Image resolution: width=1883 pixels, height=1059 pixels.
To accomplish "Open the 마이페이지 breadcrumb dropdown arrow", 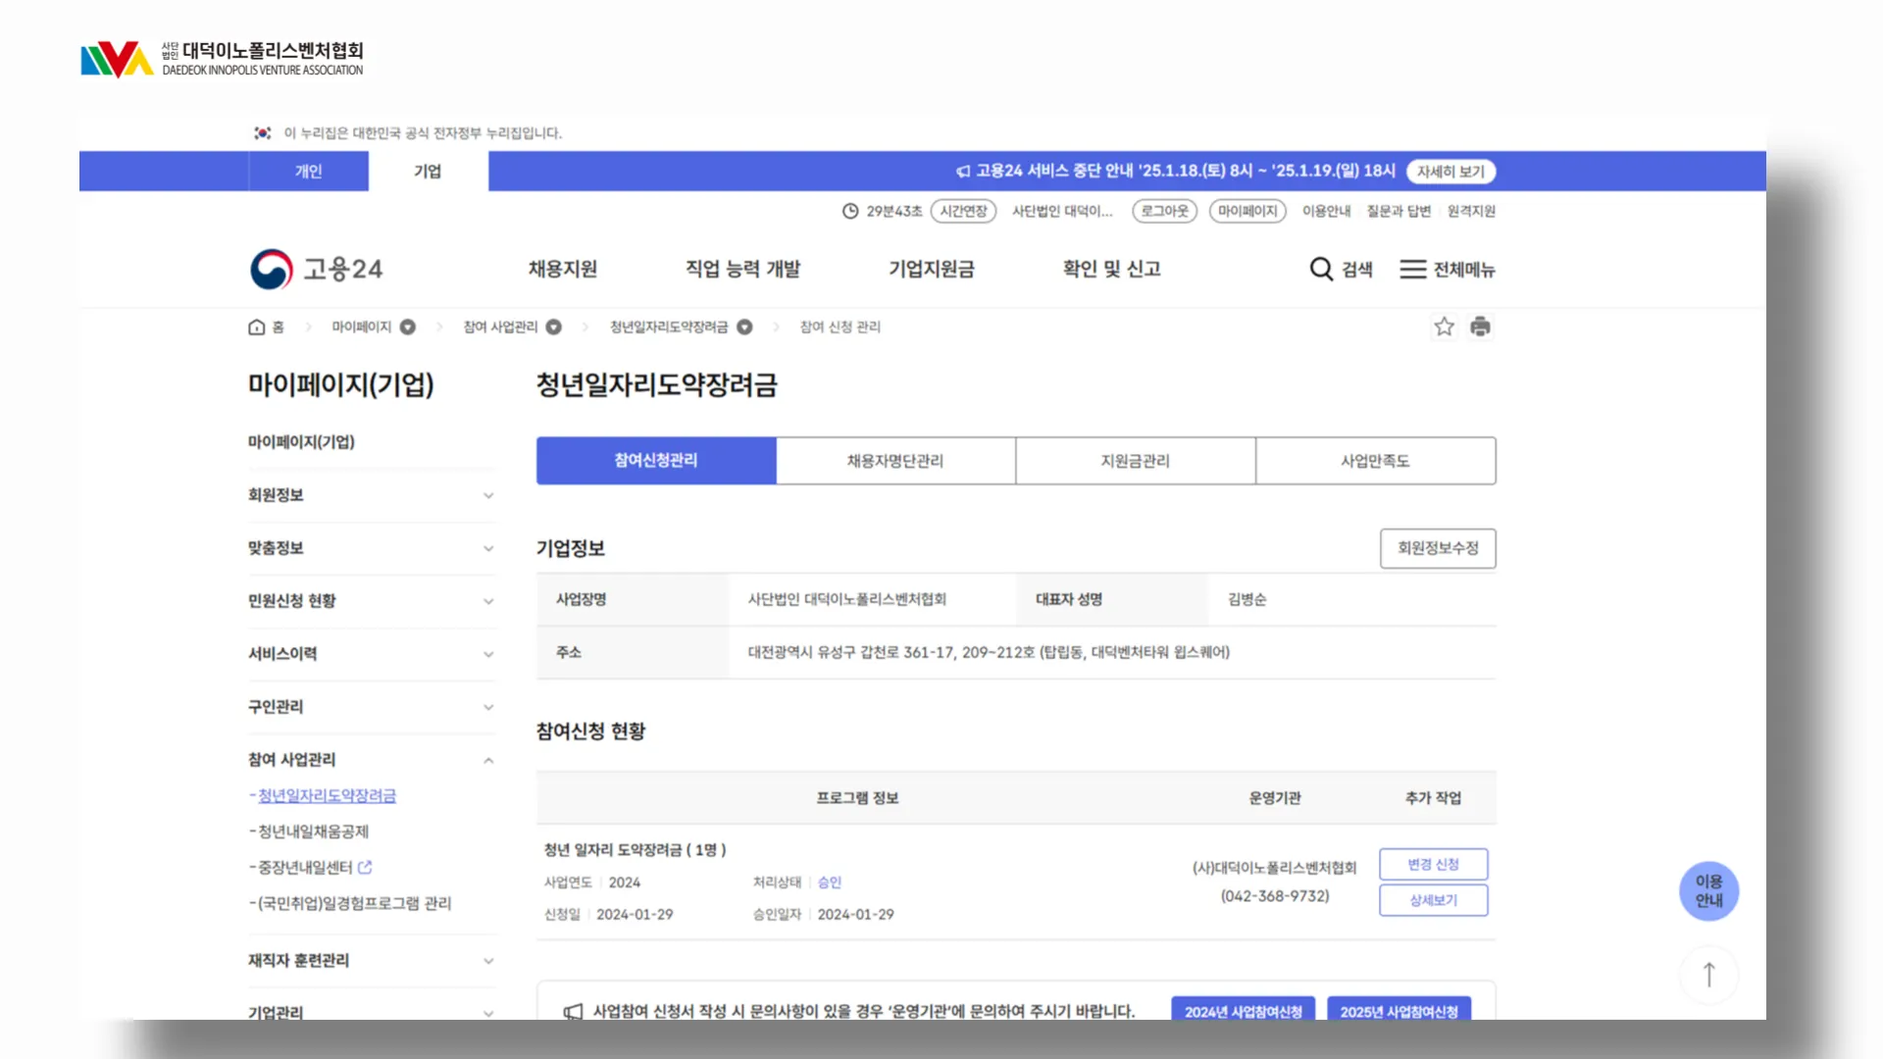I will 408,327.
